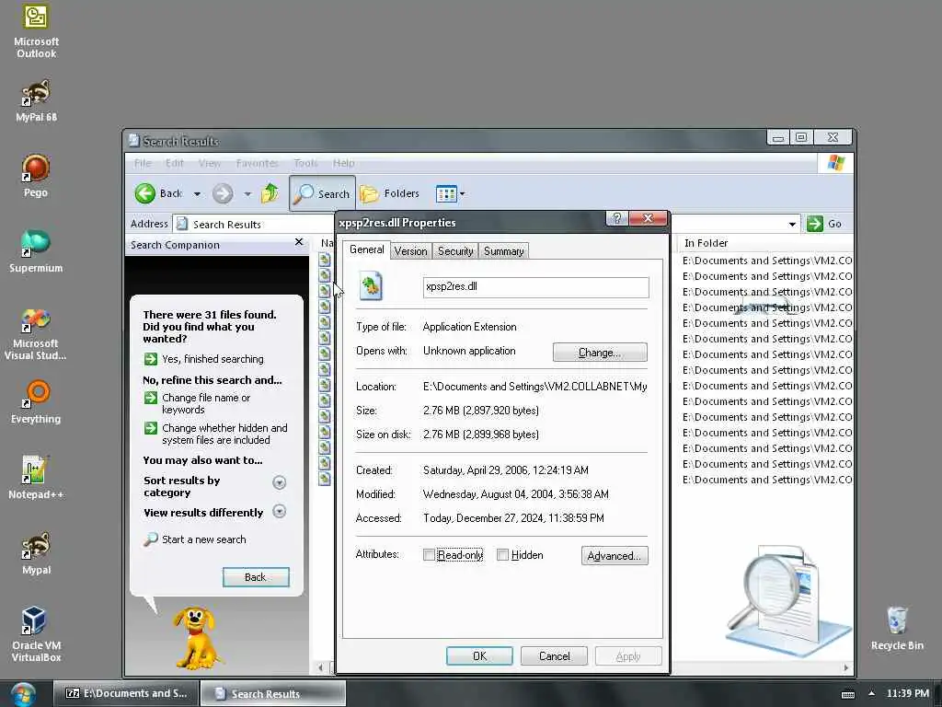Click the magnifier icon beside Start a new search
This screenshot has height=707, width=942.
click(x=150, y=539)
